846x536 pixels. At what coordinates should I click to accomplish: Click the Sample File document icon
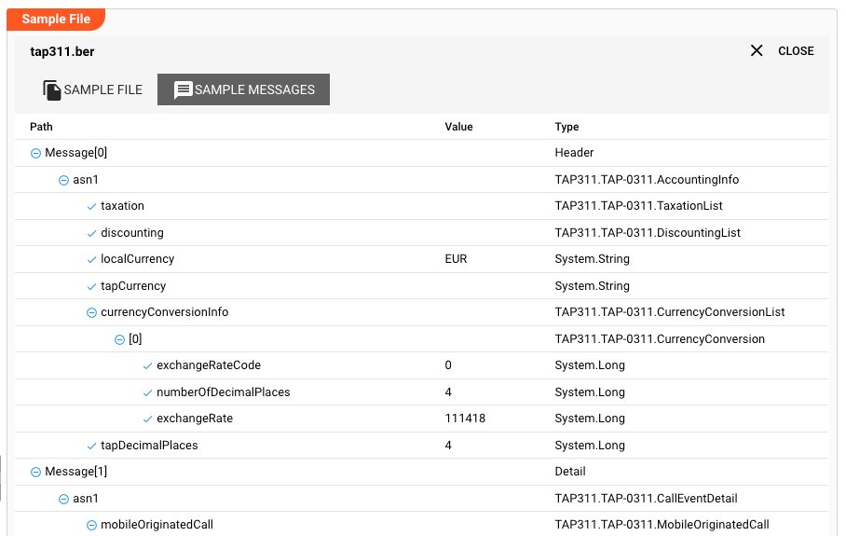pyautogui.click(x=52, y=89)
